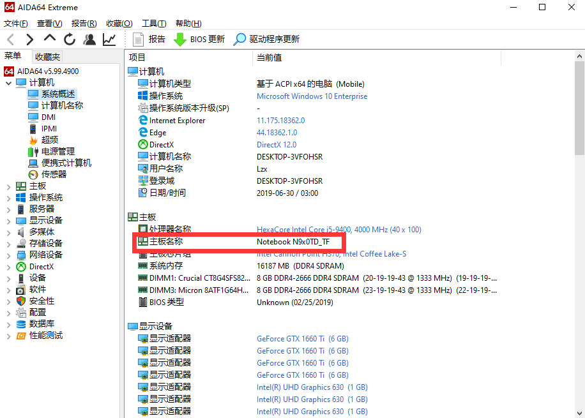Select DMI in the sidebar tree
The width and height of the screenshot is (585, 418).
click(x=49, y=117)
